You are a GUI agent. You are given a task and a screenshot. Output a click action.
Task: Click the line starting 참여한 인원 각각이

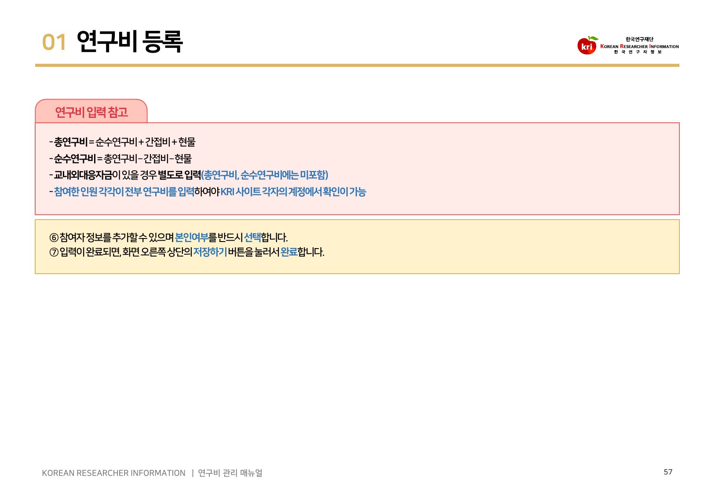(208, 192)
